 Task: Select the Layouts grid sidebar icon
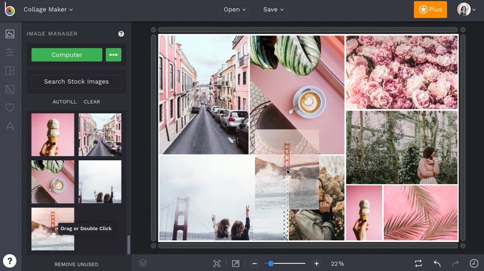tap(10, 71)
